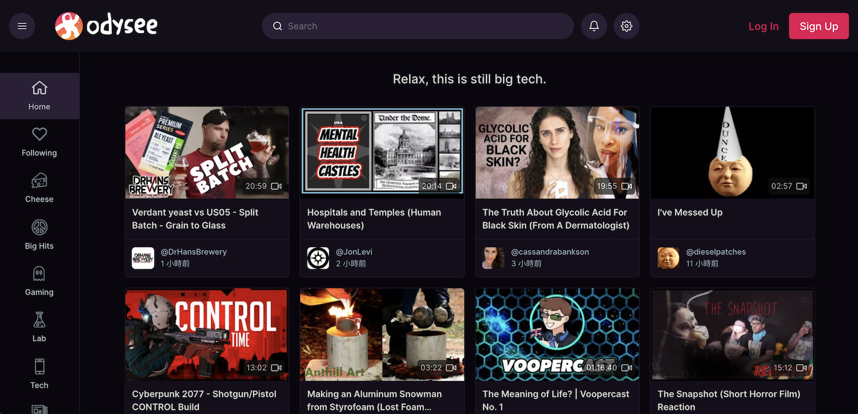Focus the Search input field
The width and height of the screenshot is (858, 414).
pyautogui.click(x=418, y=26)
